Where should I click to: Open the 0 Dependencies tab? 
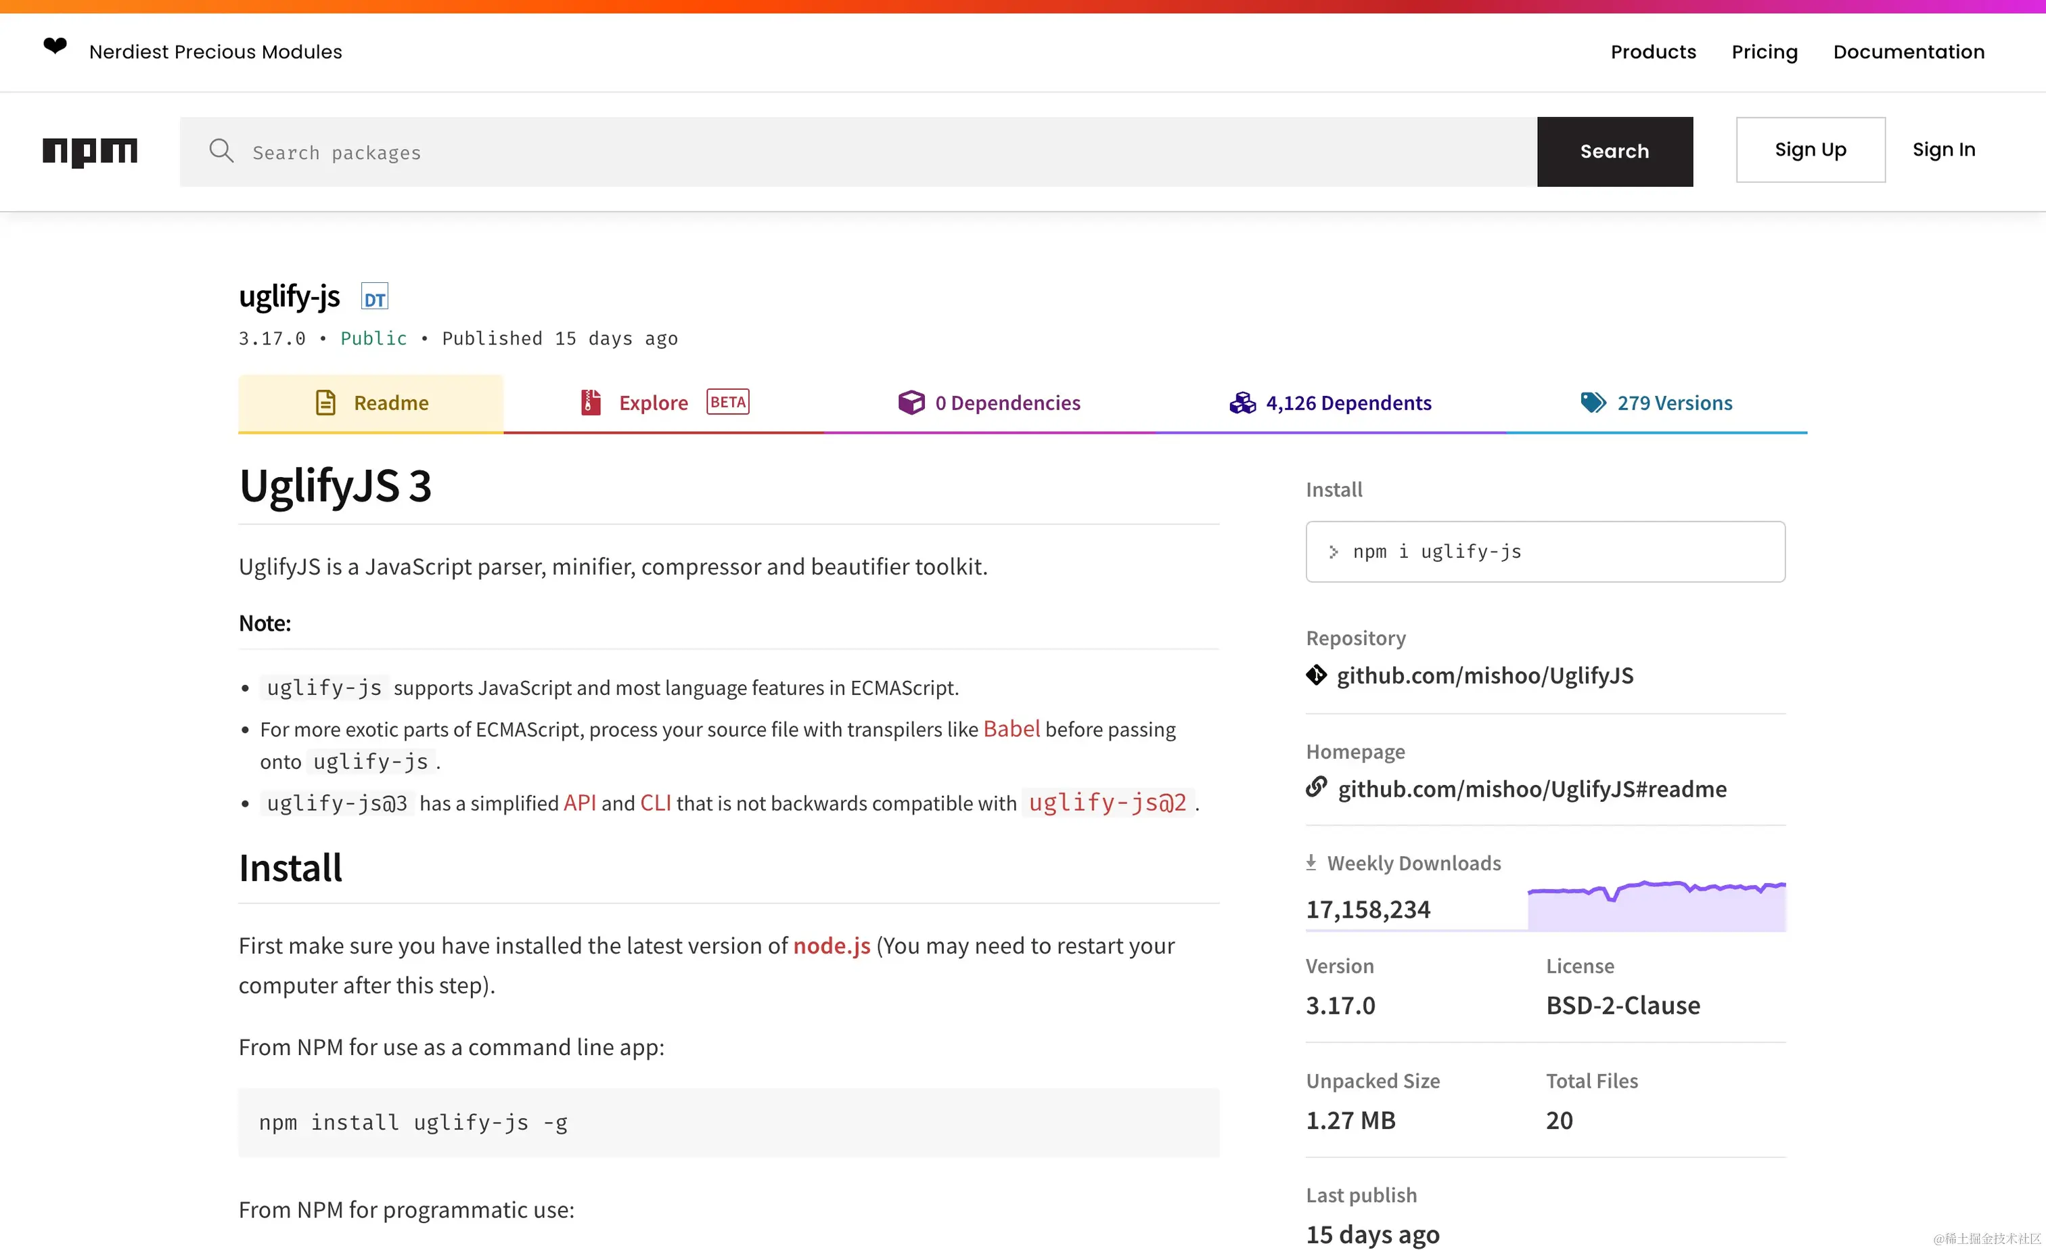pos(989,403)
